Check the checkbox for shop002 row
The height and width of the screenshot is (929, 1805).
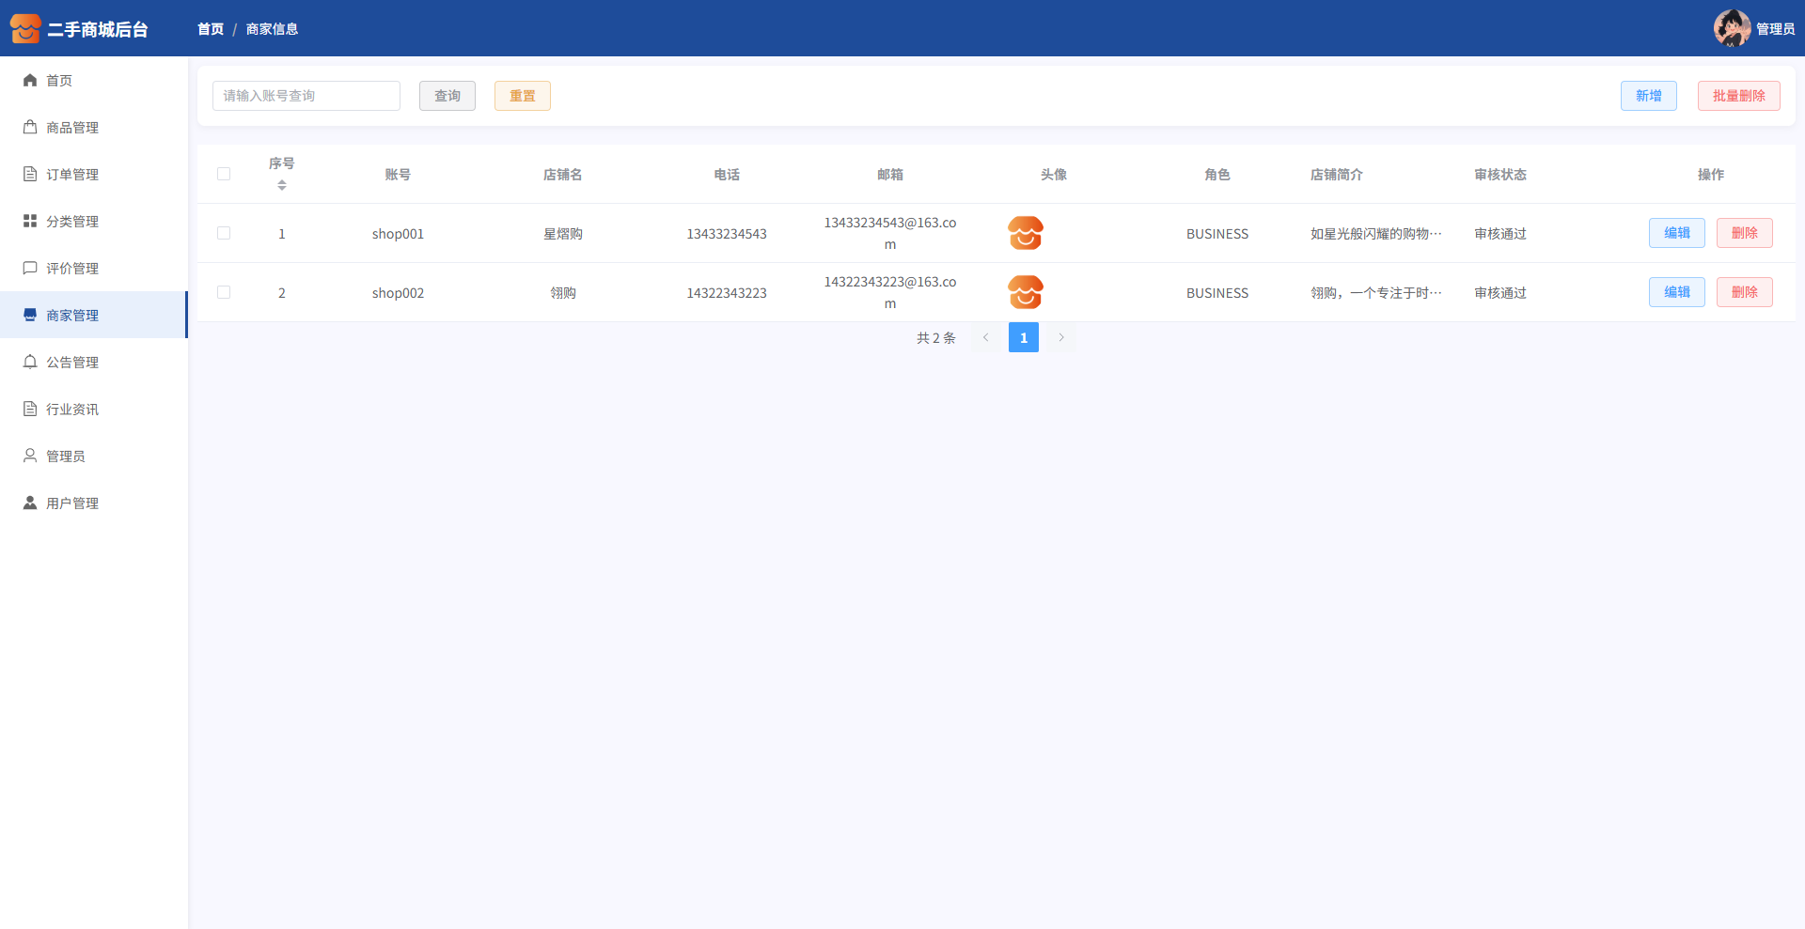224,292
